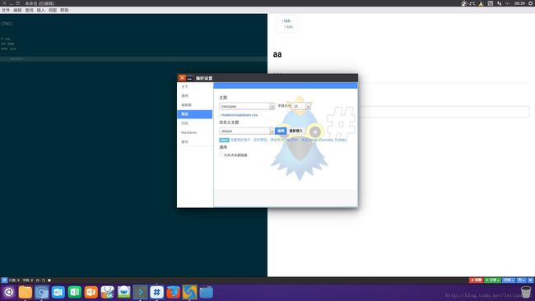Click the weather indicator in top panel
Image resolution: width=535 pixels, height=301 pixels.
(x=468, y=3)
